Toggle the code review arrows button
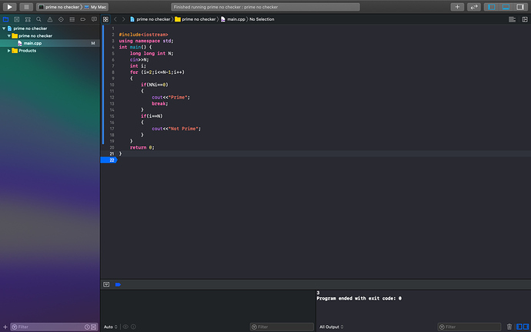 [x=474, y=7]
